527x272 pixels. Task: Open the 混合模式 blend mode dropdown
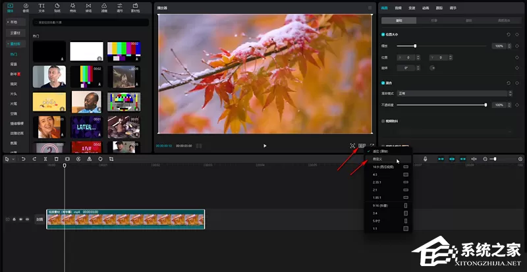point(455,93)
